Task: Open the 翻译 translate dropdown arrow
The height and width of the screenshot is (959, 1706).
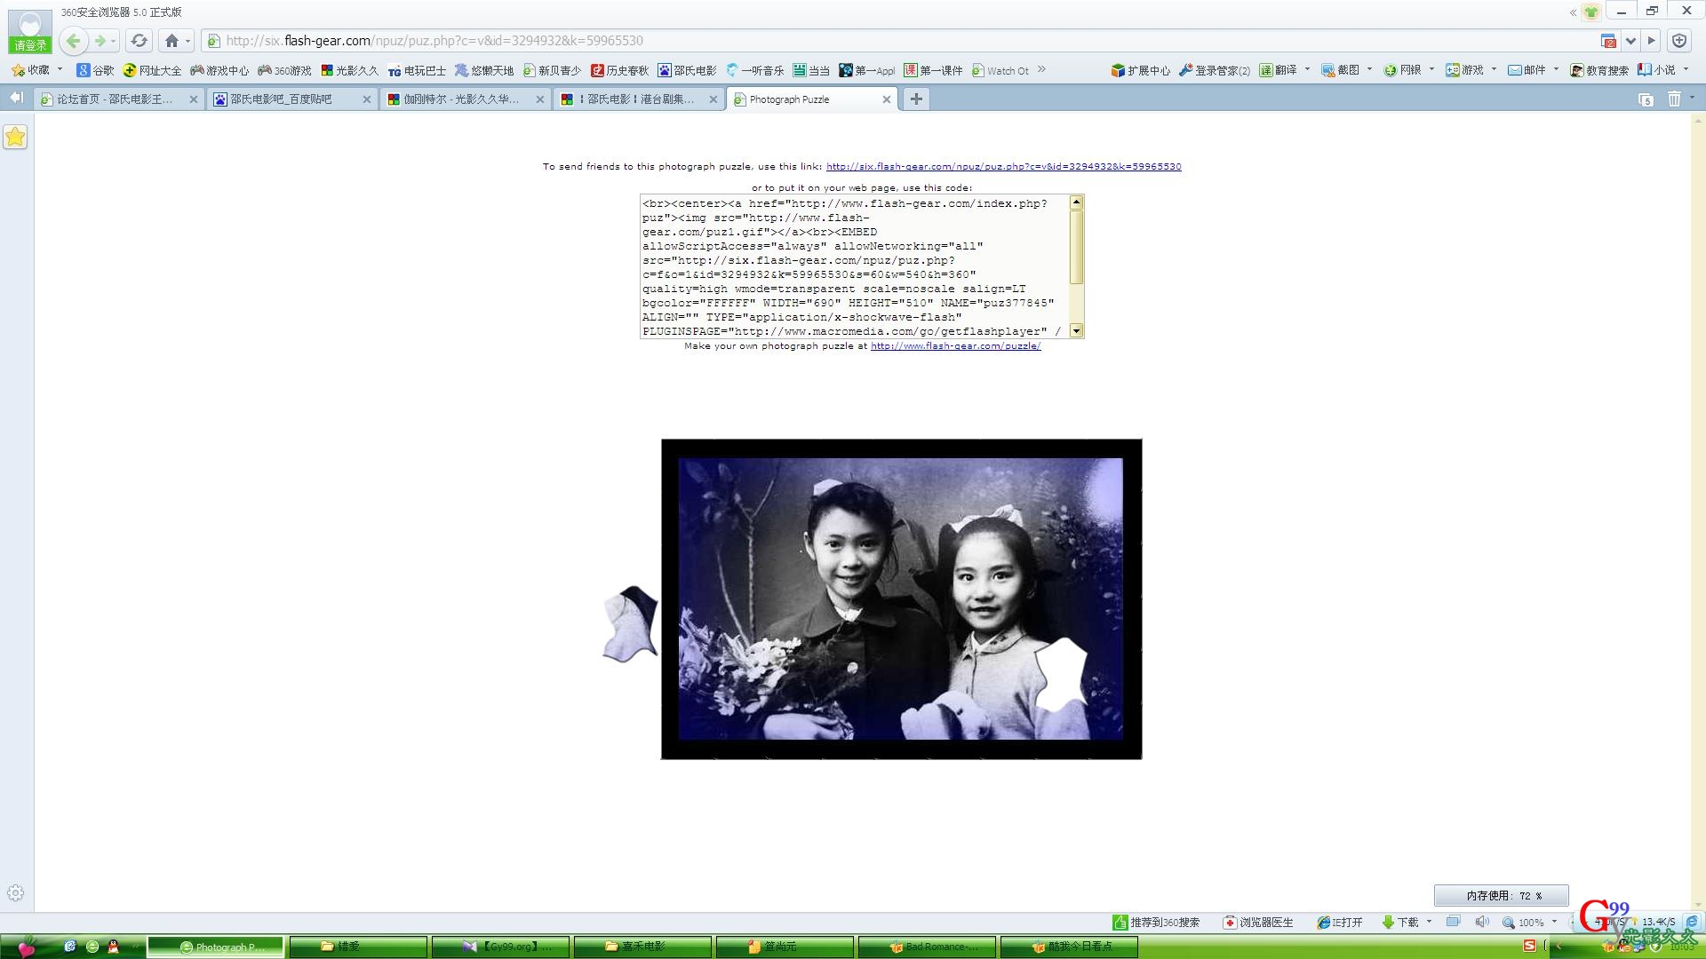Action: pos(1307,69)
